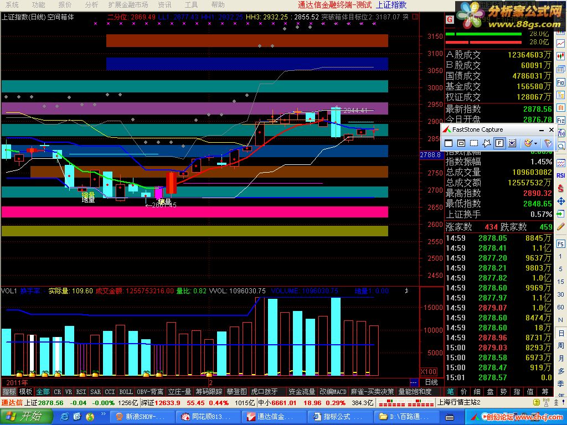Image resolution: width=567 pixels, height=425 pixels.
Task: Select the CCI indicator tab
Action: click(x=110, y=392)
